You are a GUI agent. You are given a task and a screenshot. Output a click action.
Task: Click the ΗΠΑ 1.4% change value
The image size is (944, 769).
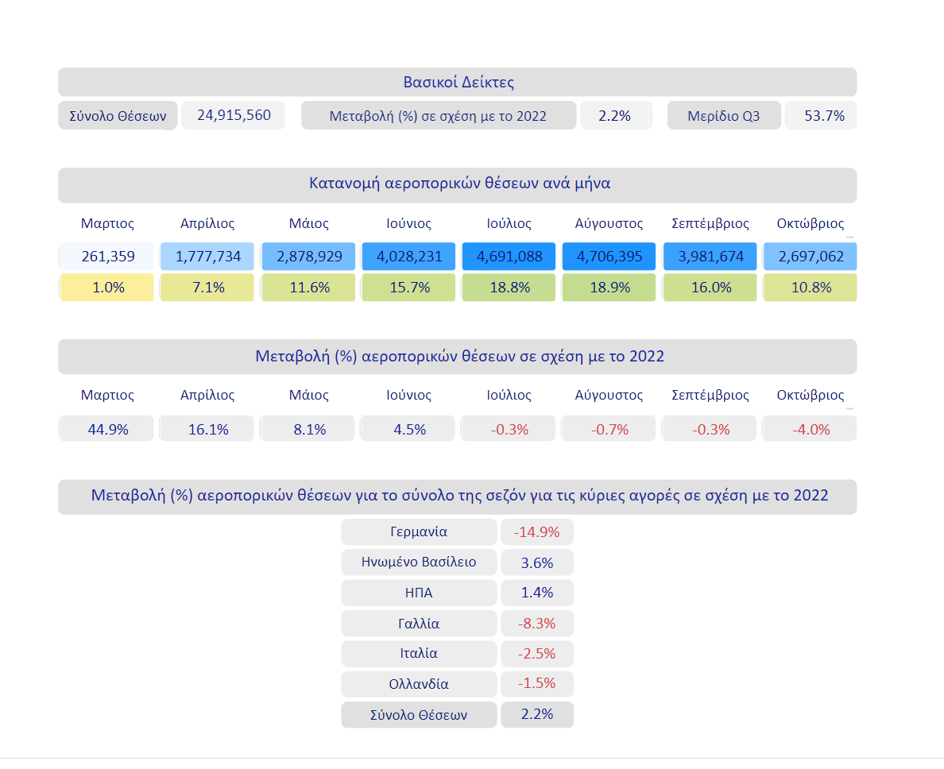[537, 593]
